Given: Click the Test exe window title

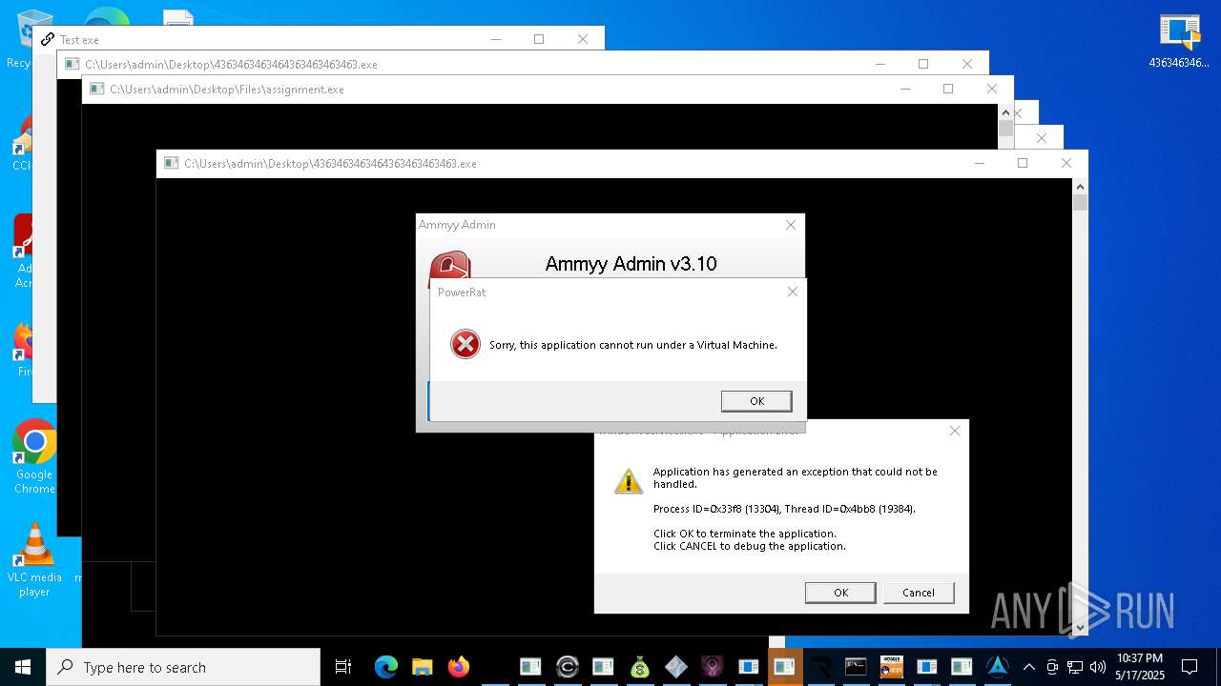Looking at the screenshot, I should tap(79, 40).
